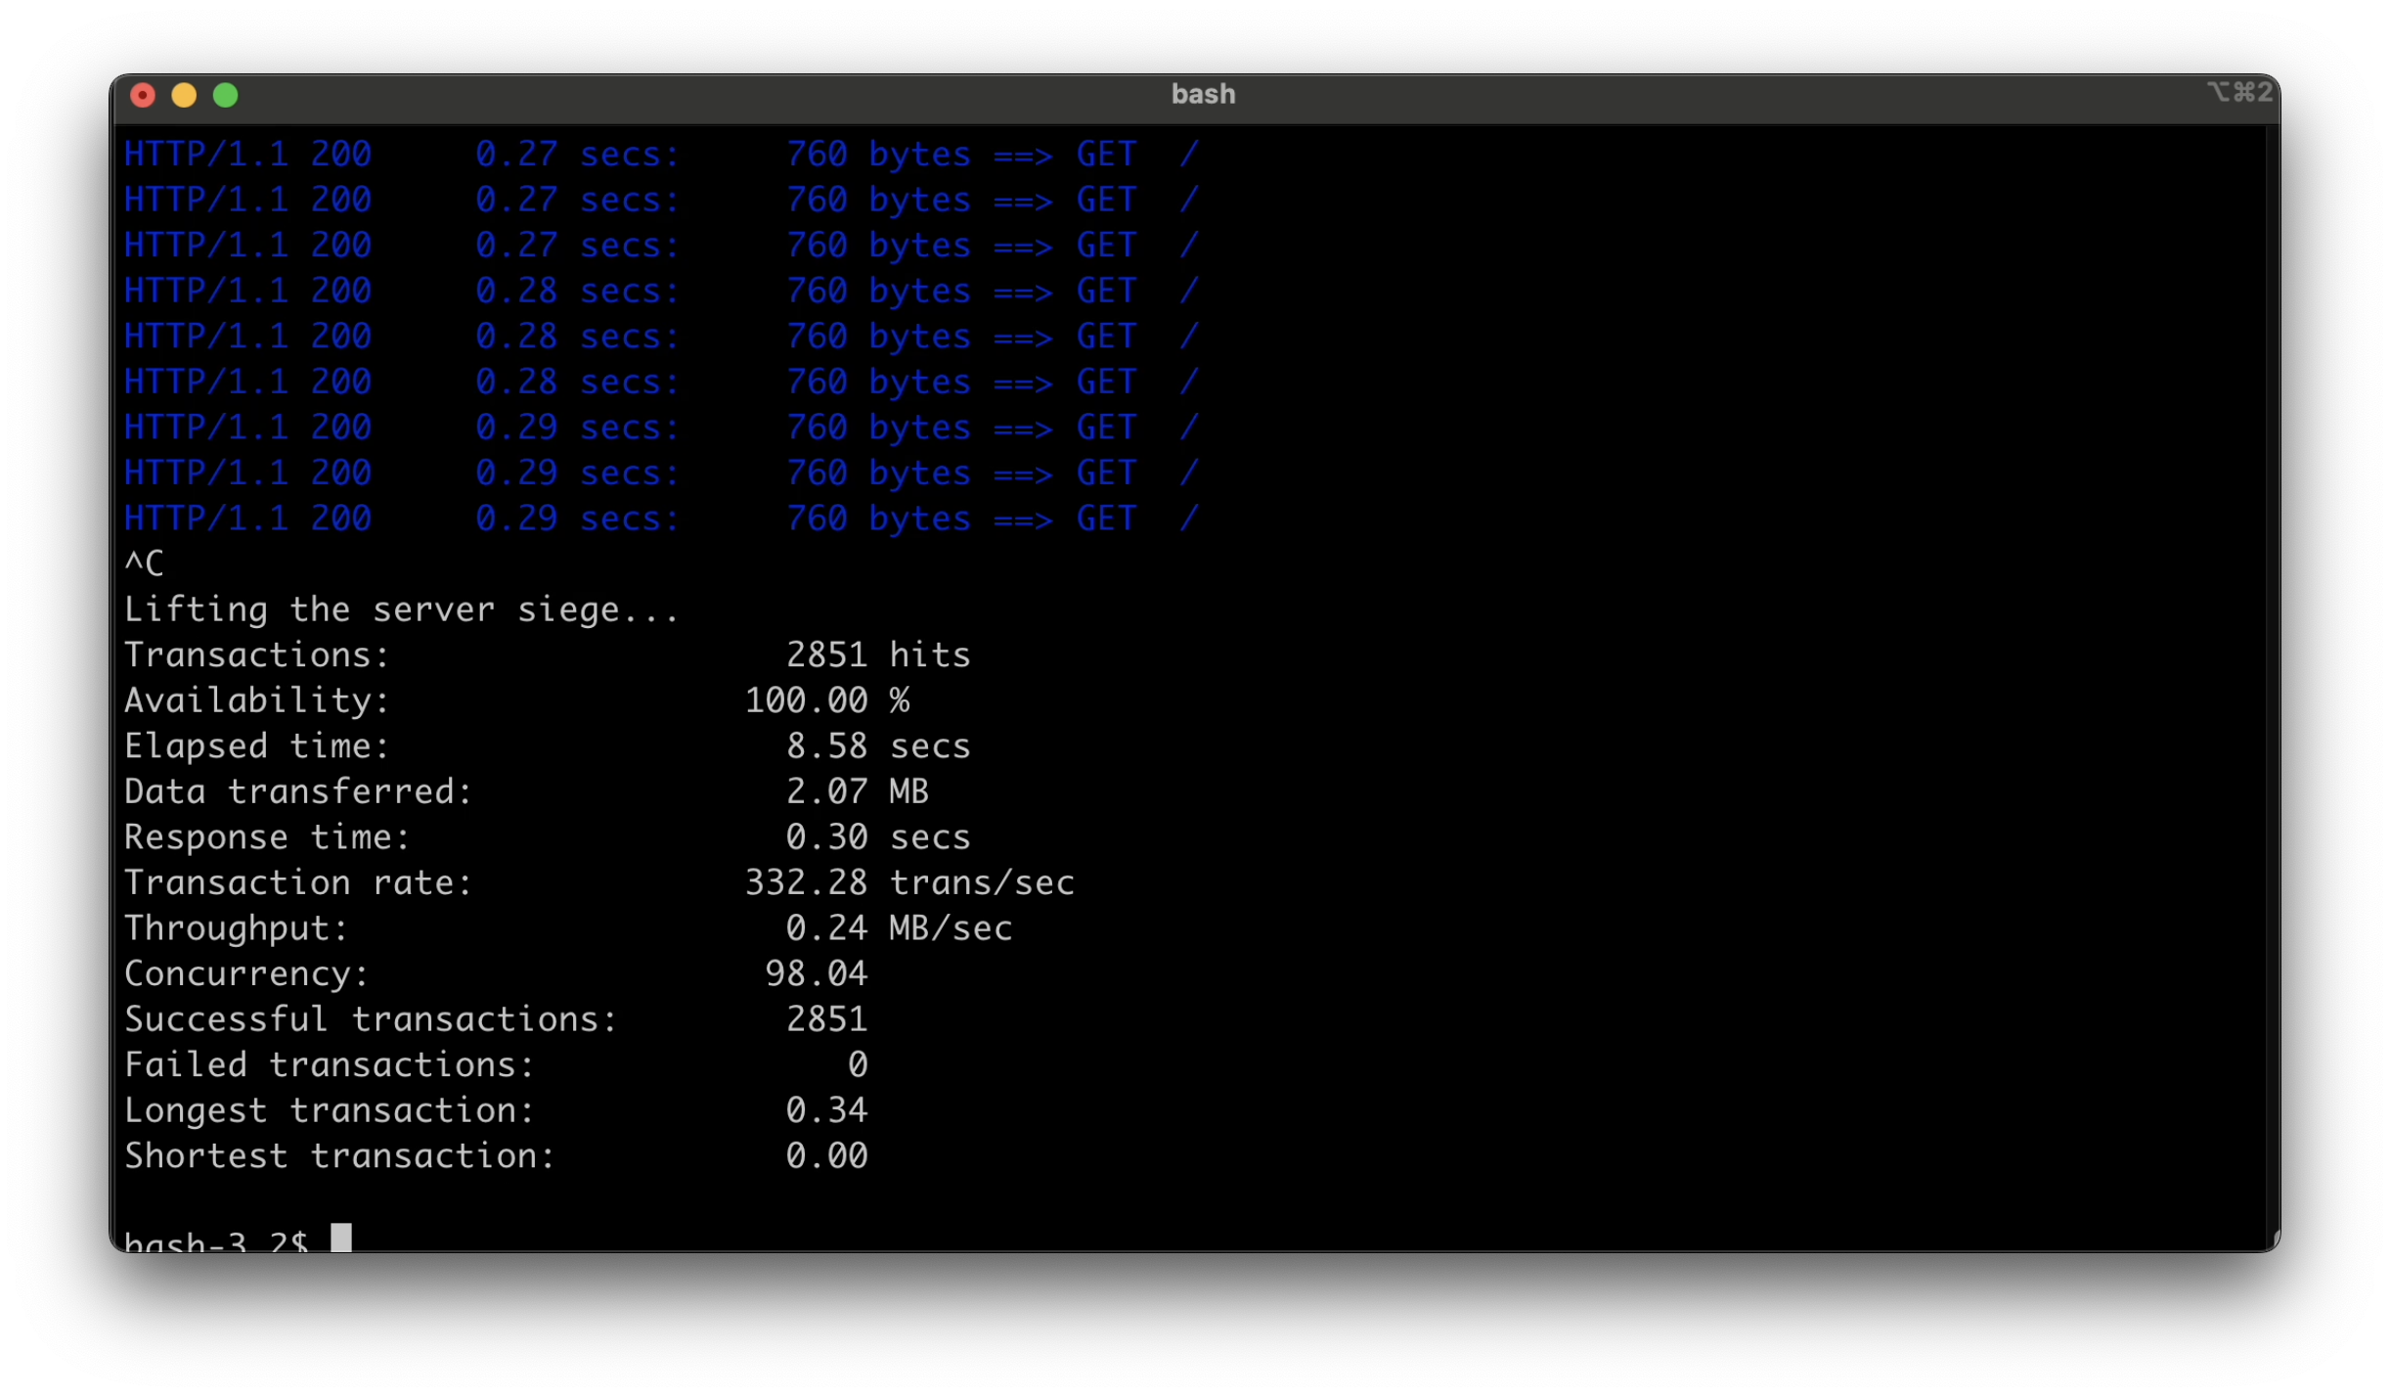The width and height of the screenshot is (2390, 1397).
Task: Click the first HTTP/1.1 200 log line
Action: pos(661,155)
